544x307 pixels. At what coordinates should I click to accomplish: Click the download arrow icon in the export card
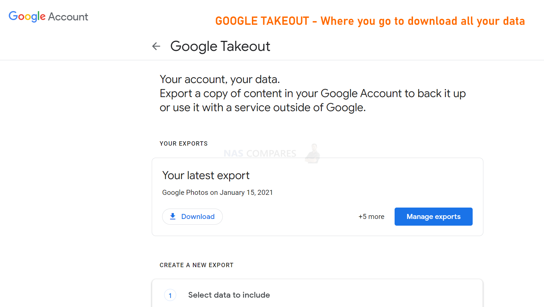tap(173, 216)
